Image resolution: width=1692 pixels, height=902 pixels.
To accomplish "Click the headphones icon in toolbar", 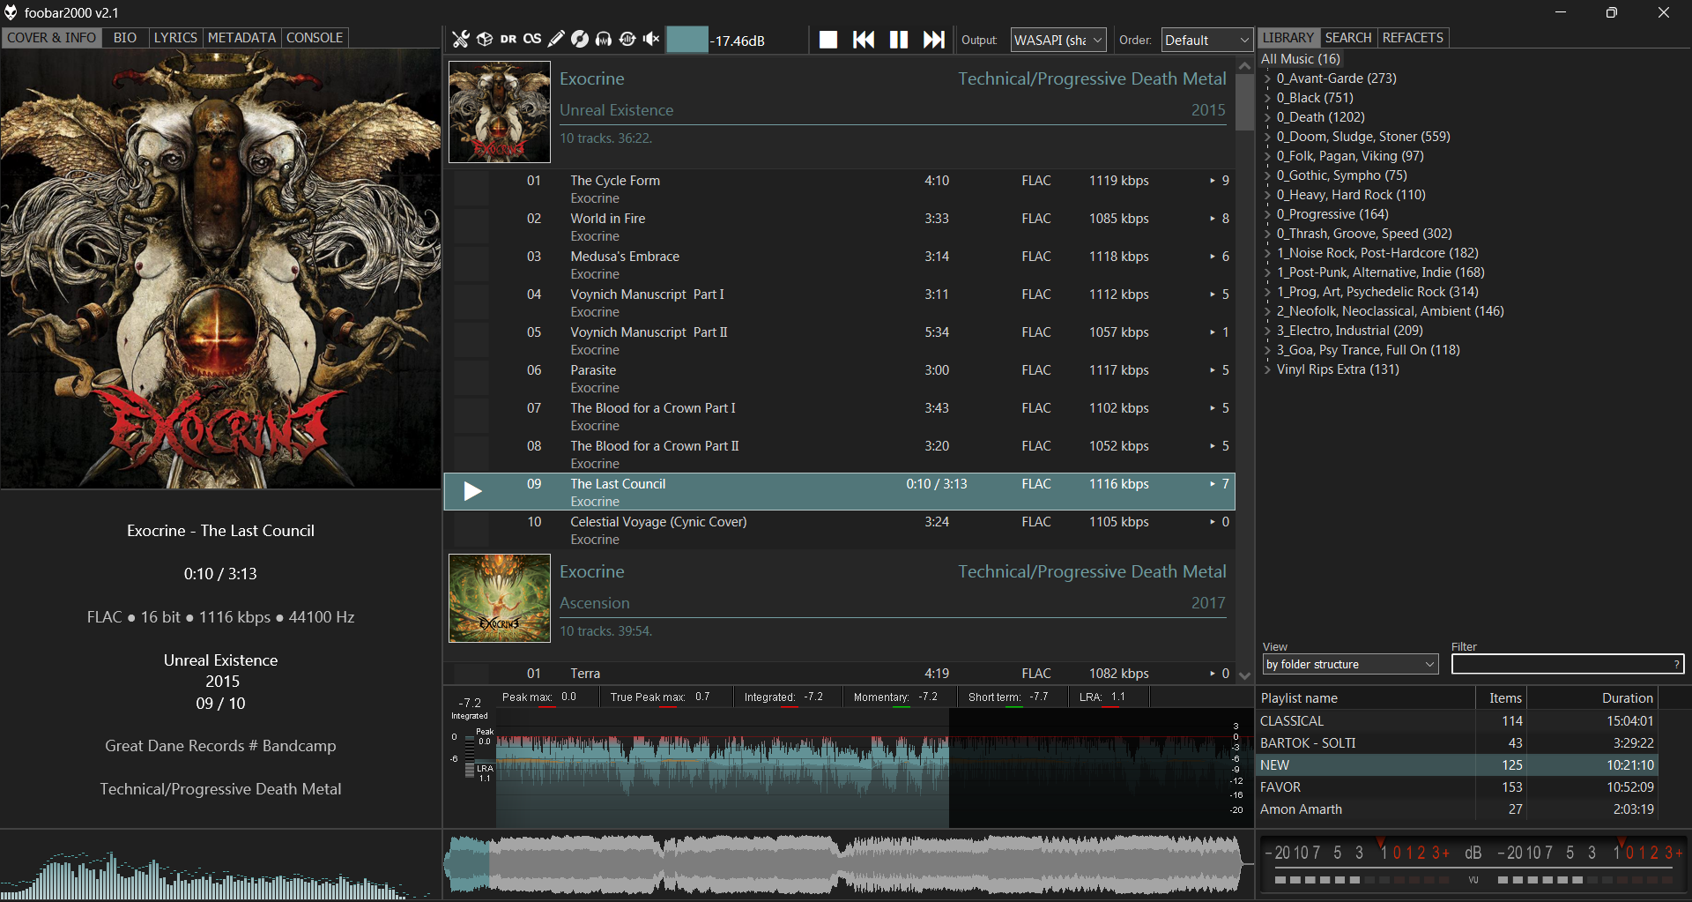I will [x=604, y=39].
